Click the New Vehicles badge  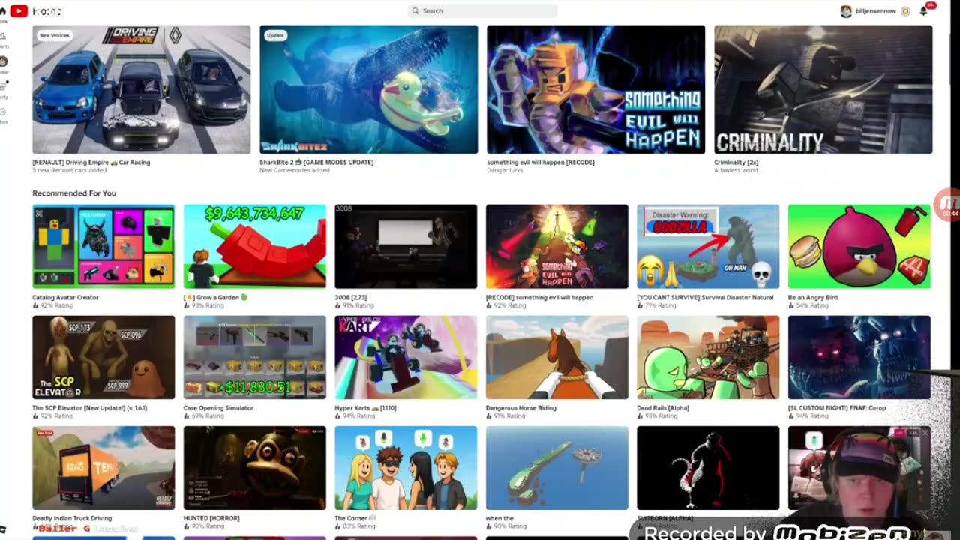coord(54,35)
